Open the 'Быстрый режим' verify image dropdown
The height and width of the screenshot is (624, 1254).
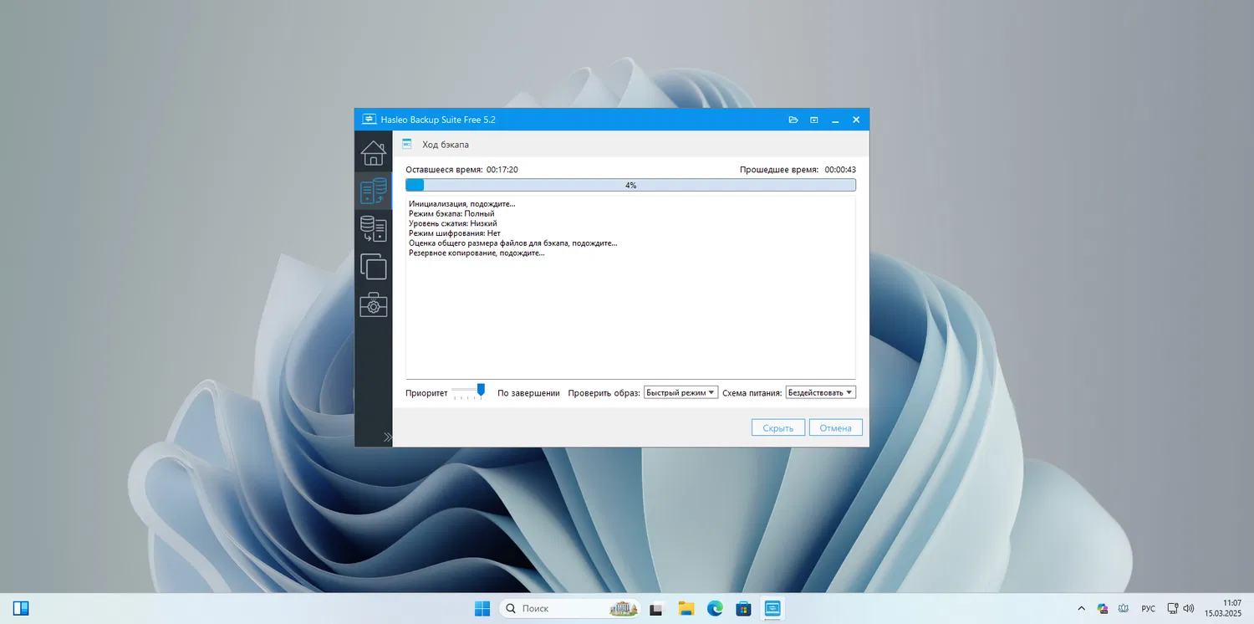(x=681, y=392)
